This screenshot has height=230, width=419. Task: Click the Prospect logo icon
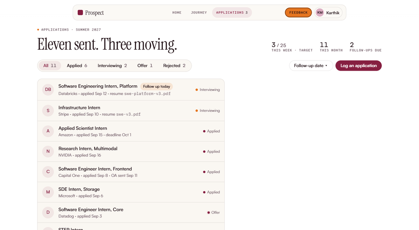click(80, 13)
